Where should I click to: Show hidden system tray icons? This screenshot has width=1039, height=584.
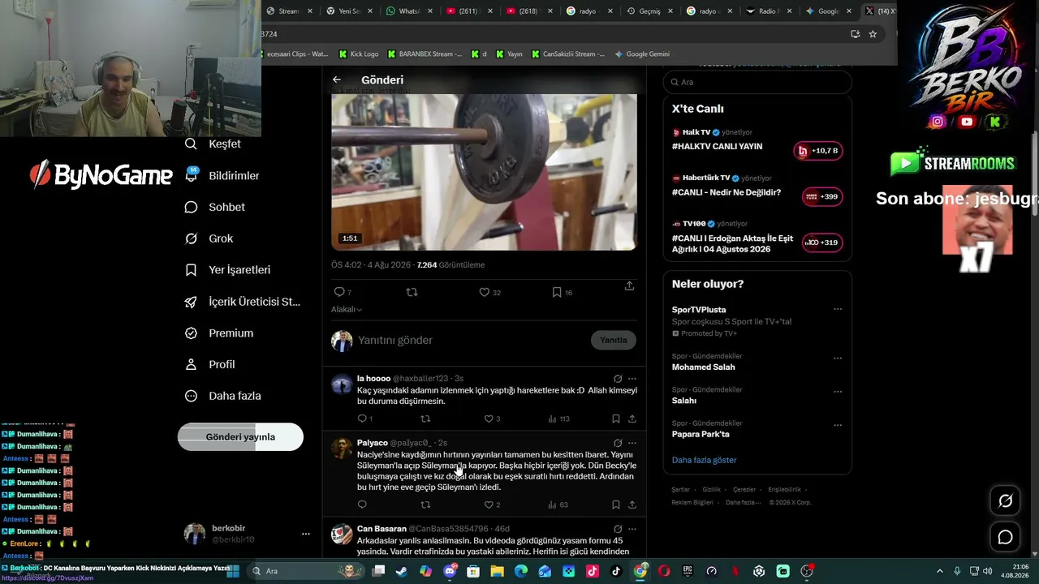tap(940, 571)
